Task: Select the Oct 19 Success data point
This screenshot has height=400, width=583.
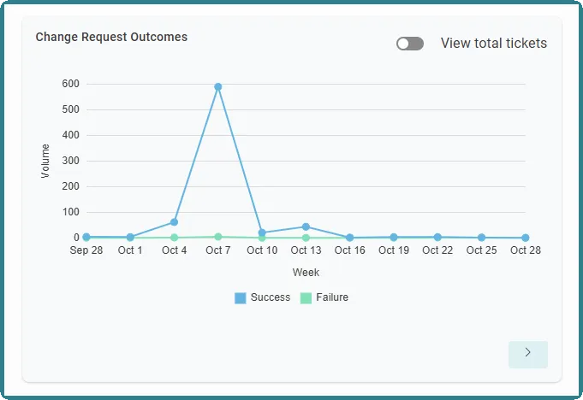Action: point(394,237)
